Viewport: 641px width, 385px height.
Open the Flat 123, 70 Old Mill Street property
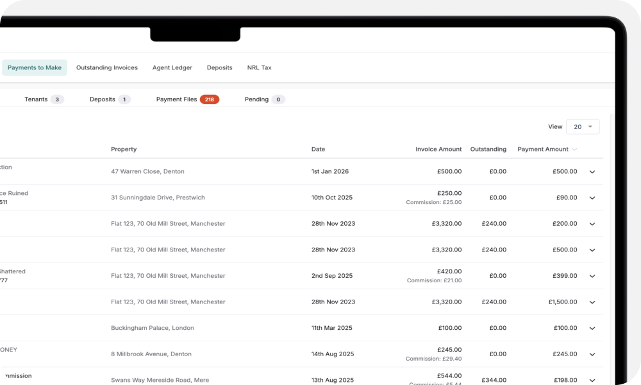point(167,223)
